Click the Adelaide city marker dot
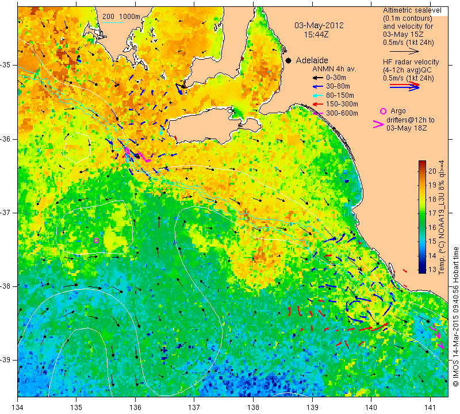 [289, 60]
